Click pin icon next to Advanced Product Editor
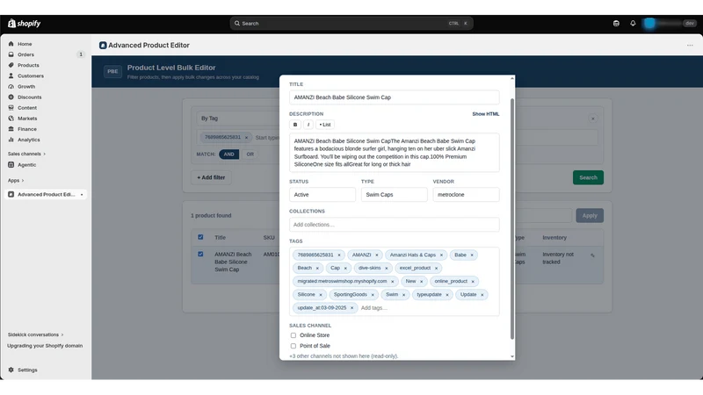Screen dimensions: 703x395 pyautogui.click(x=82, y=195)
